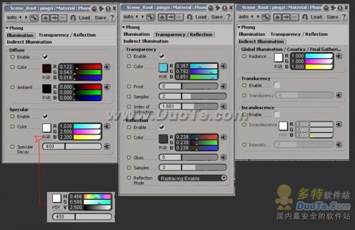Collapse the Phong section in the Illumination window
The image size is (355, 230).
(7, 28)
